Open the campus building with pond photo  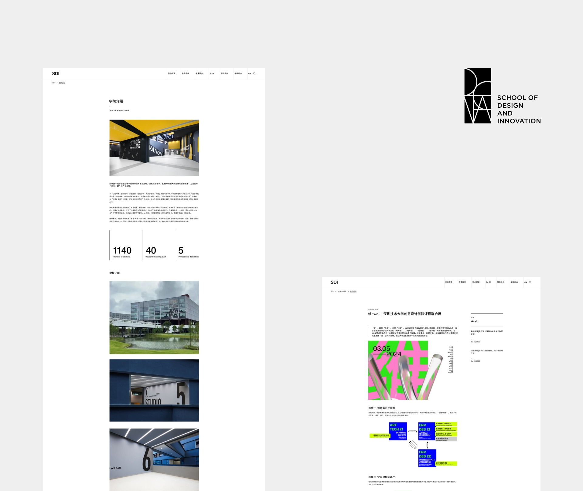tap(154, 317)
